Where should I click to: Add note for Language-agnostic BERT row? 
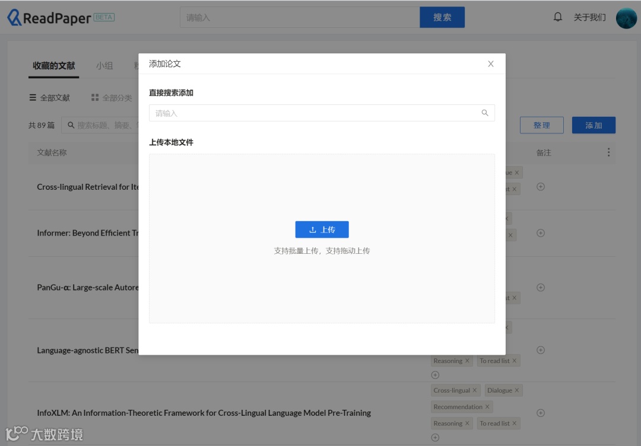[x=541, y=350]
